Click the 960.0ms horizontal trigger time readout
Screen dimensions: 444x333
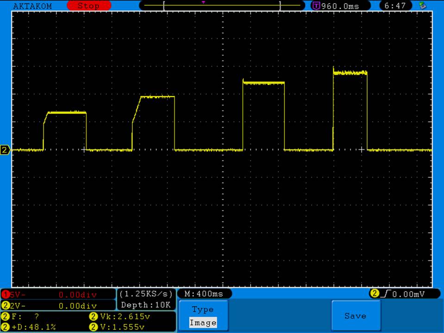340,6
